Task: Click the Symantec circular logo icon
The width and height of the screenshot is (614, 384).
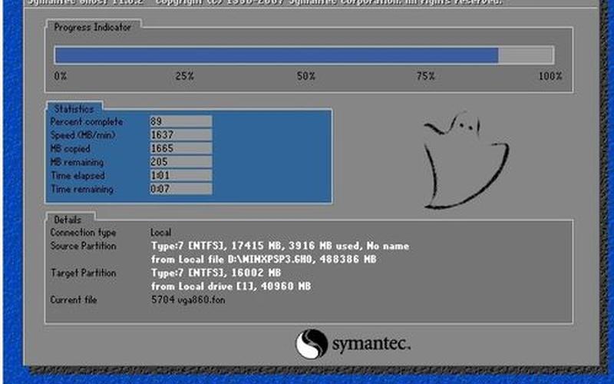Action: 312,343
